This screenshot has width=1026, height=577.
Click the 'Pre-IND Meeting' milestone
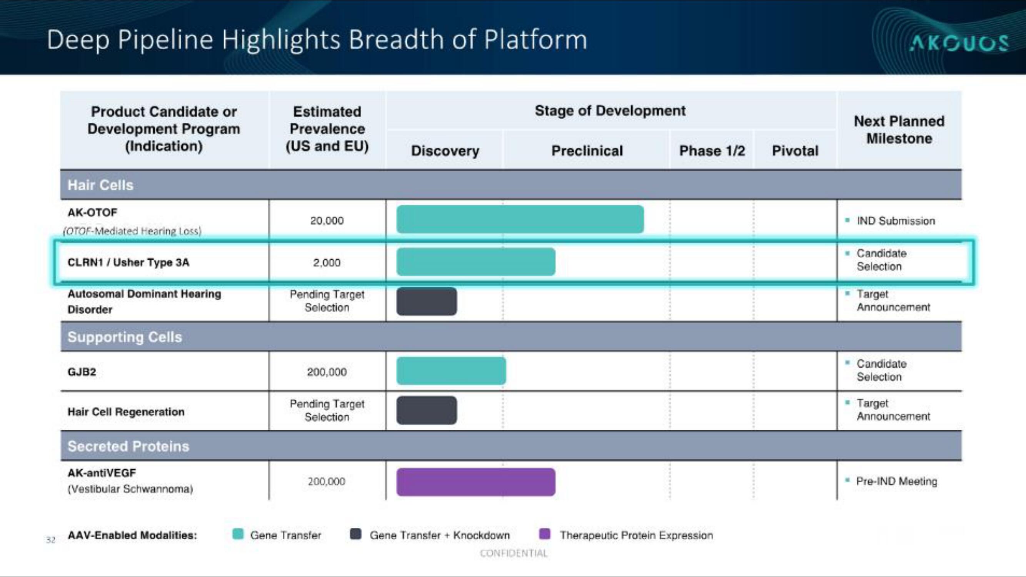click(897, 481)
